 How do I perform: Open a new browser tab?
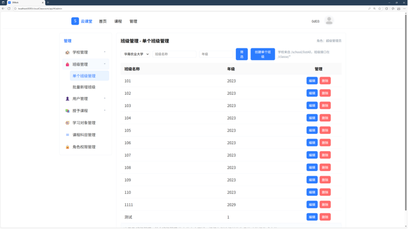48,2
